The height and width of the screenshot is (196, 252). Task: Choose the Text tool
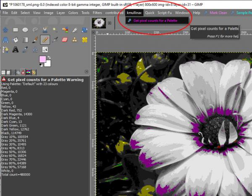pyautogui.click(x=15, y=49)
